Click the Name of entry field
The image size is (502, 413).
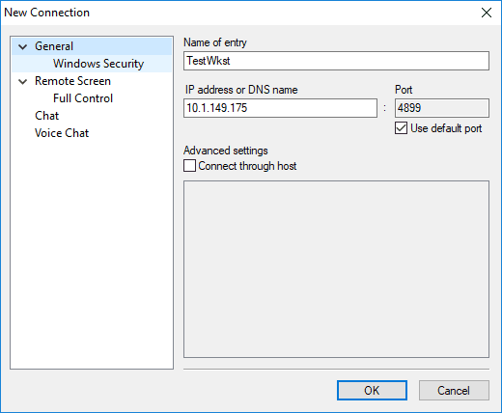click(x=336, y=61)
